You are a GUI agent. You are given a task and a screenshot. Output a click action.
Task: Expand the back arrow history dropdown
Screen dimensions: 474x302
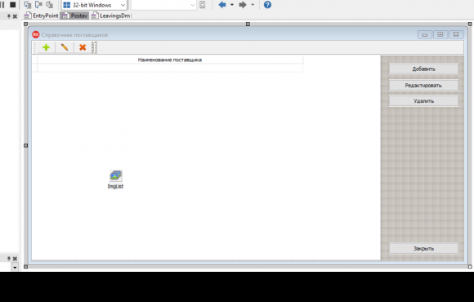[232, 5]
